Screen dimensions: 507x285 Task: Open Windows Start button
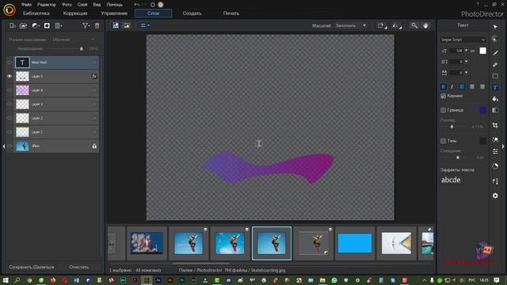tap(6, 280)
